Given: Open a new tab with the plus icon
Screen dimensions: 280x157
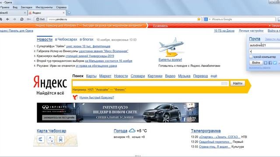Looking at the screenshot, I should tap(69, 13).
